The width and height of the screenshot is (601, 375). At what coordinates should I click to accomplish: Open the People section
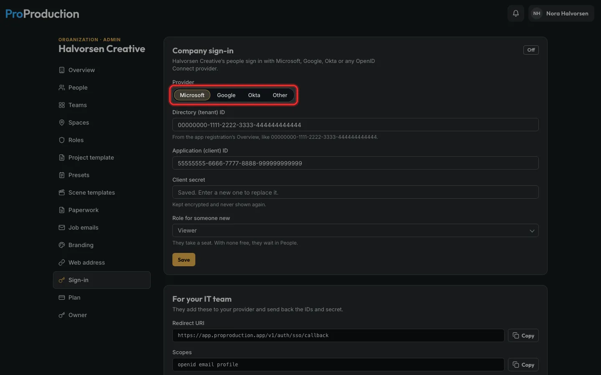point(102,87)
